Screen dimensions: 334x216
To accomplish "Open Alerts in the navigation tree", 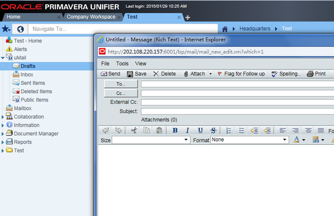I will click(x=20, y=49).
